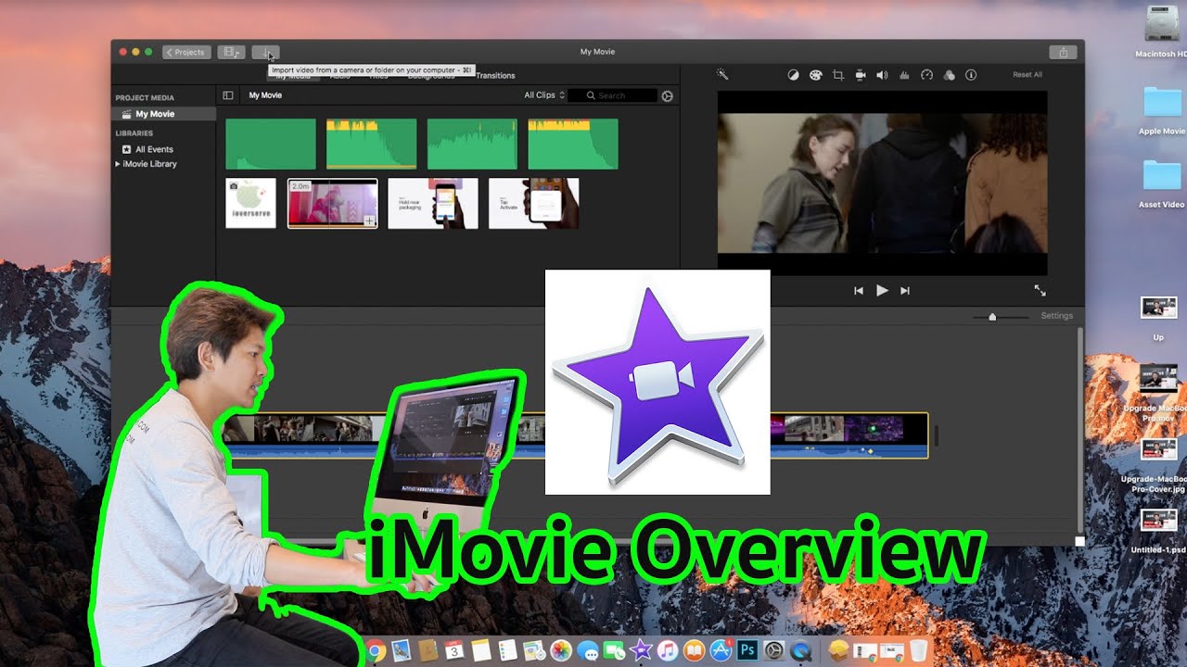Click the media Search field
1187x667 pixels.
612,95
